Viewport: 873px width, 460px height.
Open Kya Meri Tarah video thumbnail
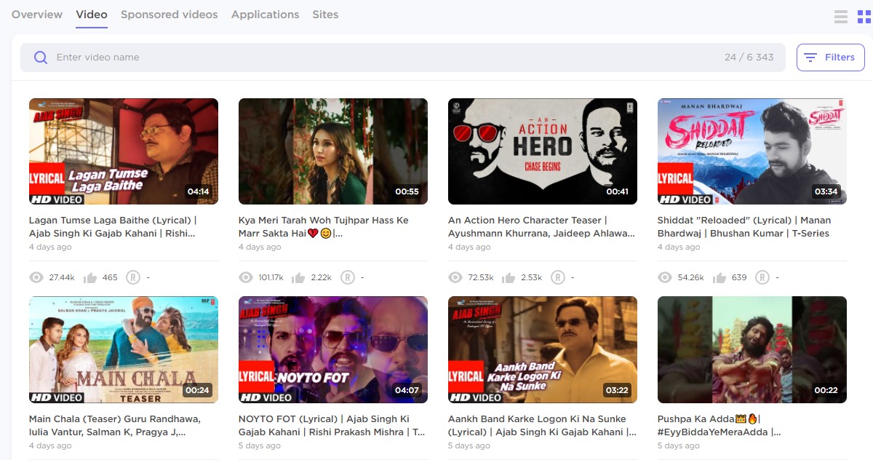coord(333,151)
